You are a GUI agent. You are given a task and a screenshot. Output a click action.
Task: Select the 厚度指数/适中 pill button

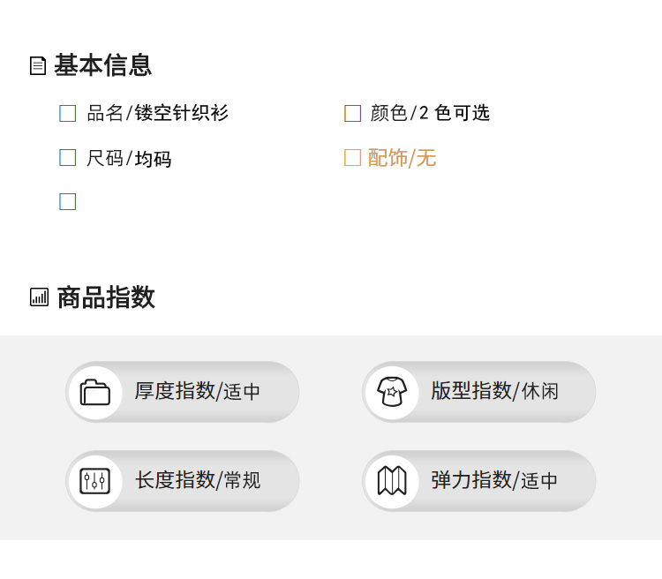(183, 392)
